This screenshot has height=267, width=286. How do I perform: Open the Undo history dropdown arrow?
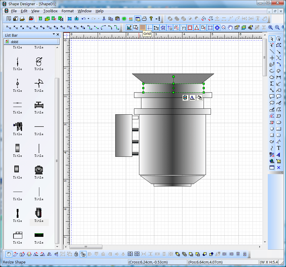pos(88,19)
